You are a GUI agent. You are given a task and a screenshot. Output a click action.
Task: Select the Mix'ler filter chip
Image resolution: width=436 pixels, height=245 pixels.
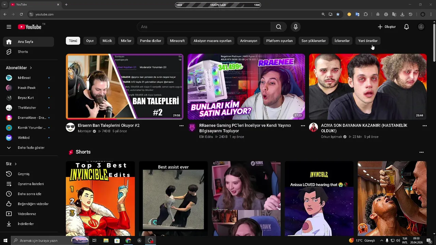(126, 41)
